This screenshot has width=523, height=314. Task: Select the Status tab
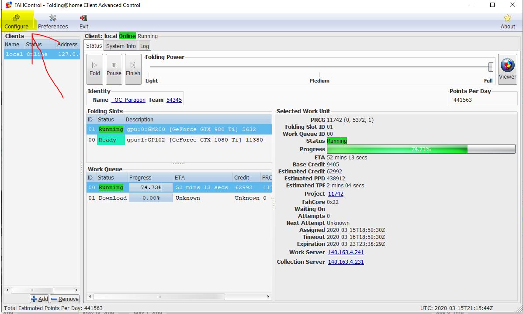(x=94, y=45)
